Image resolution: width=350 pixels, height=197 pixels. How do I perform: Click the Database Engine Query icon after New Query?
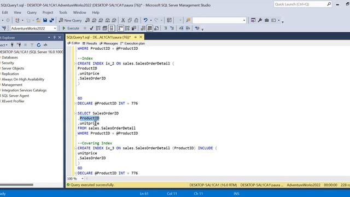pyautogui.click(x=87, y=20)
